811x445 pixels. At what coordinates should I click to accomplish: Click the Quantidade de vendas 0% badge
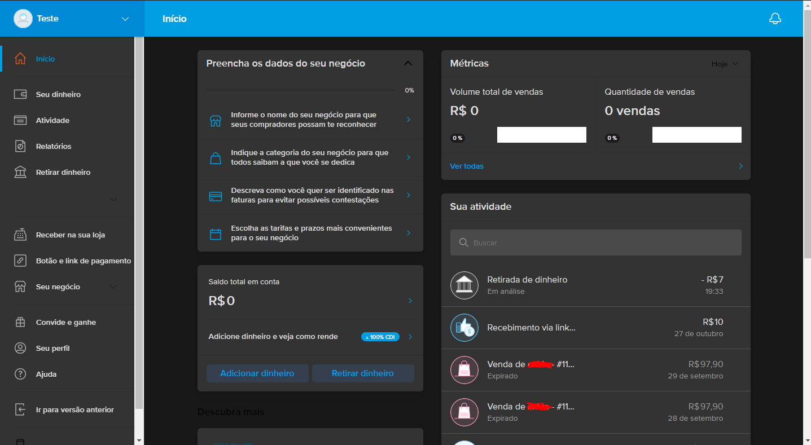[x=612, y=138]
